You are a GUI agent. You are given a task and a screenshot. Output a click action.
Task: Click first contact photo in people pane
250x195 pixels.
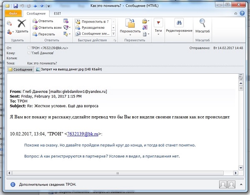(x=223, y=185)
